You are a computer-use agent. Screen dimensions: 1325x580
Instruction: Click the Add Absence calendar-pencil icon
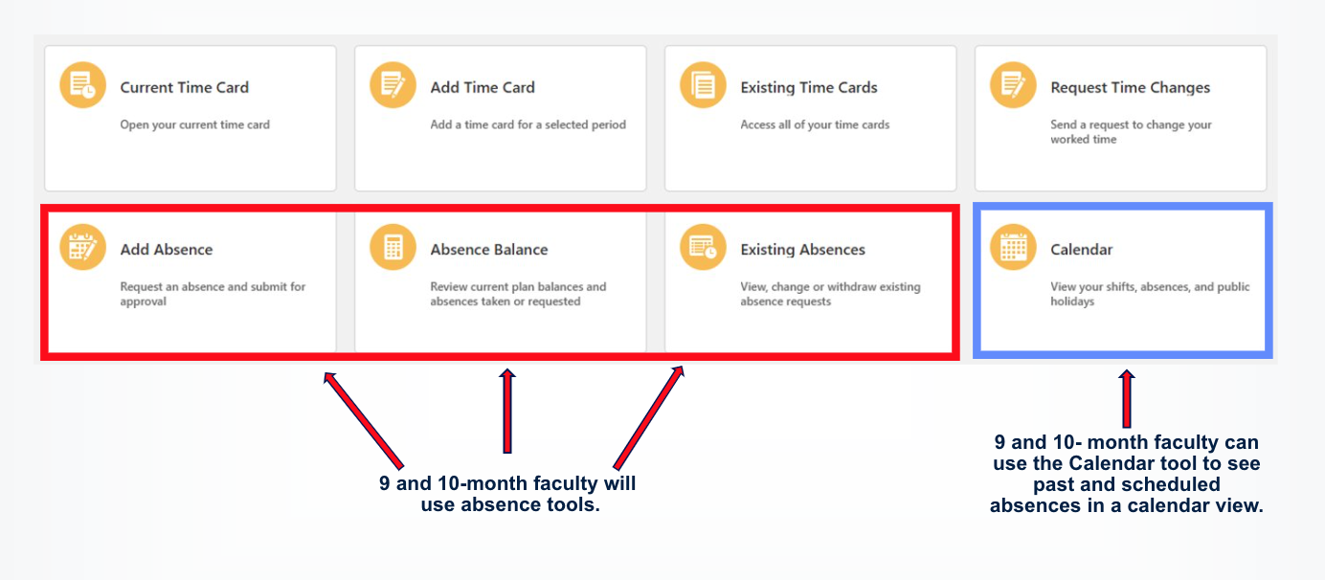pyautogui.click(x=83, y=248)
